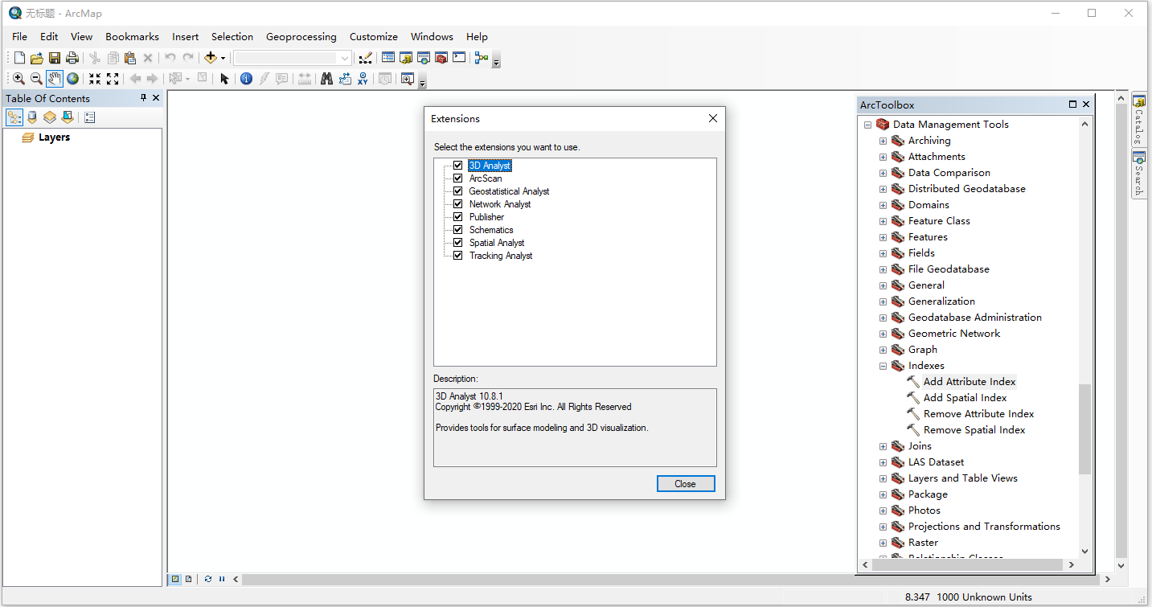This screenshot has height=607, width=1152.
Task: Switch TOC to List By Visibility
Action: pos(50,117)
